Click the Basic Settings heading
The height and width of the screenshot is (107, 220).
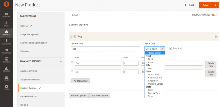tap(28, 16)
